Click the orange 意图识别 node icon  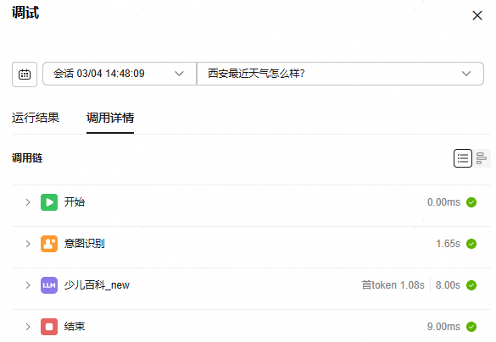(x=49, y=244)
